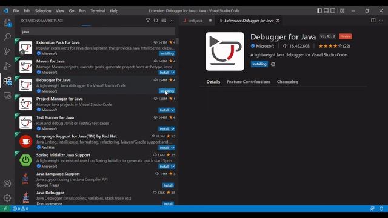This screenshot has height=218, width=388.
Task: Open the Run and Debug view
Action: pyautogui.click(x=7, y=66)
